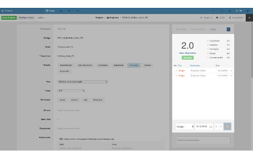Set Estado to Adjudicado

tap(119, 65)
